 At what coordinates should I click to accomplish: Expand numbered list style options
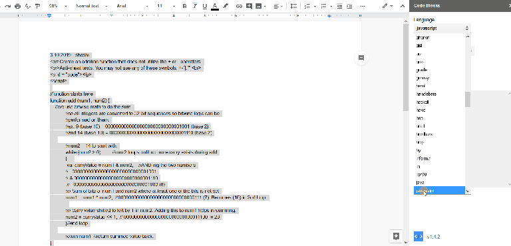pyautogui.click(x=315, y=6)
